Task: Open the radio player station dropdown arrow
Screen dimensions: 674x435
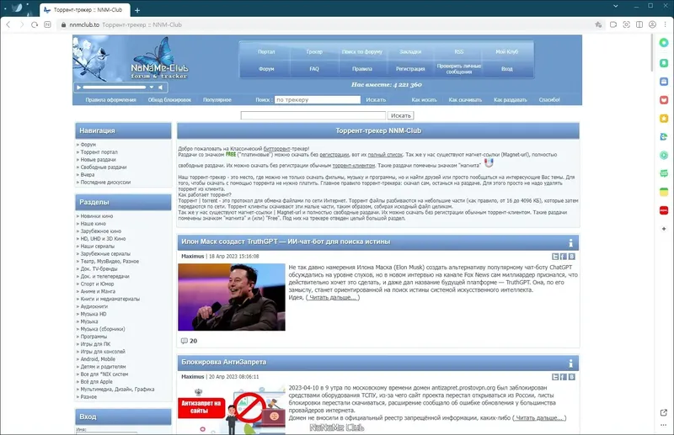Action: tap(152, 88)
